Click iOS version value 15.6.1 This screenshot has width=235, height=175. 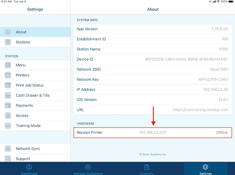click(224, 100)
